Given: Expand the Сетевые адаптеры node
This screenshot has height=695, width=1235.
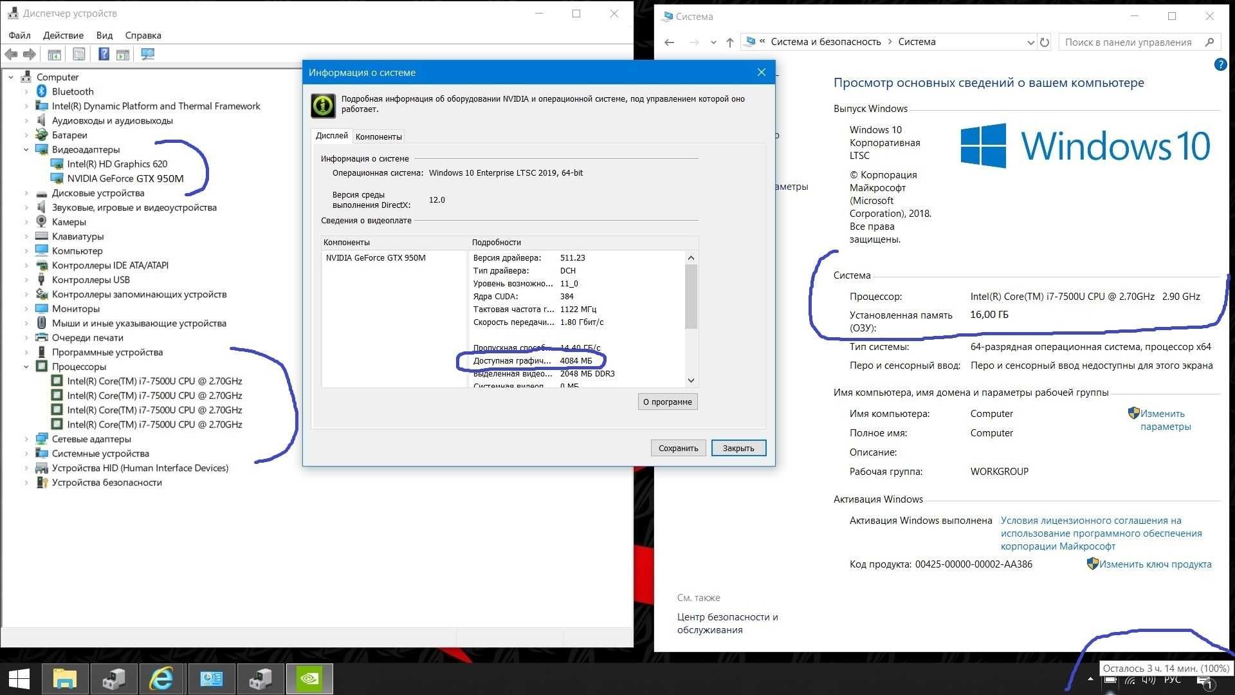Looking at the screenshot, I should click(26, 440).
